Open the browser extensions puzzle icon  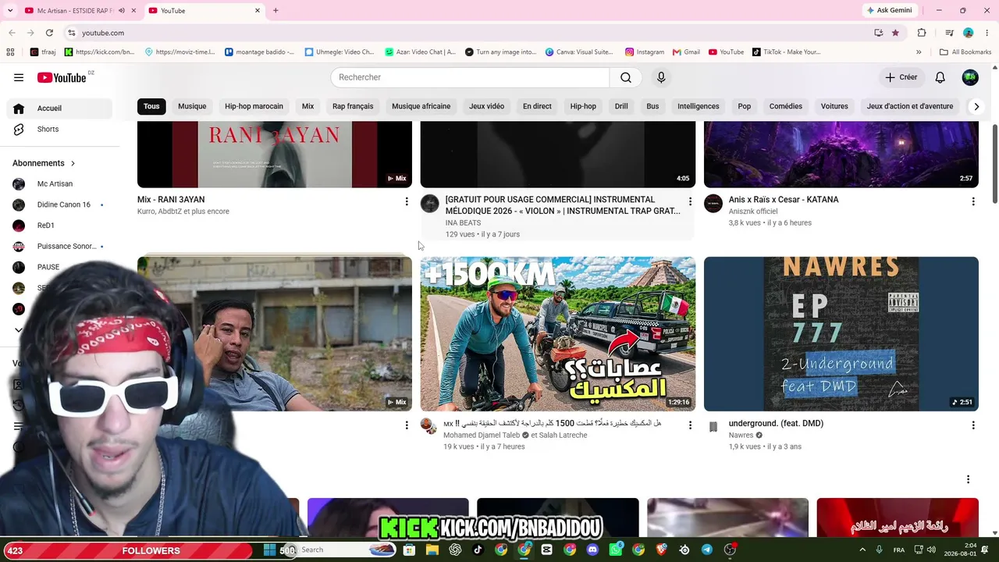[922, 33]
